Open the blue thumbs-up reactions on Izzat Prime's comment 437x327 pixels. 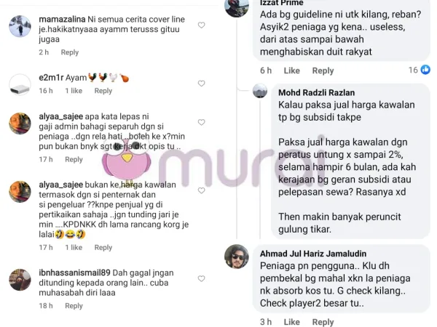pos(425,70)
